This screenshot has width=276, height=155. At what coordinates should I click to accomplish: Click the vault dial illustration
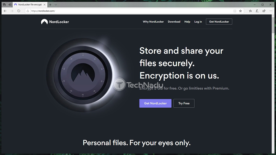pos(83,75)
